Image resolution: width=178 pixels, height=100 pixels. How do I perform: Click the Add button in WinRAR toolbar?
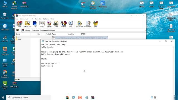(19, 24)
